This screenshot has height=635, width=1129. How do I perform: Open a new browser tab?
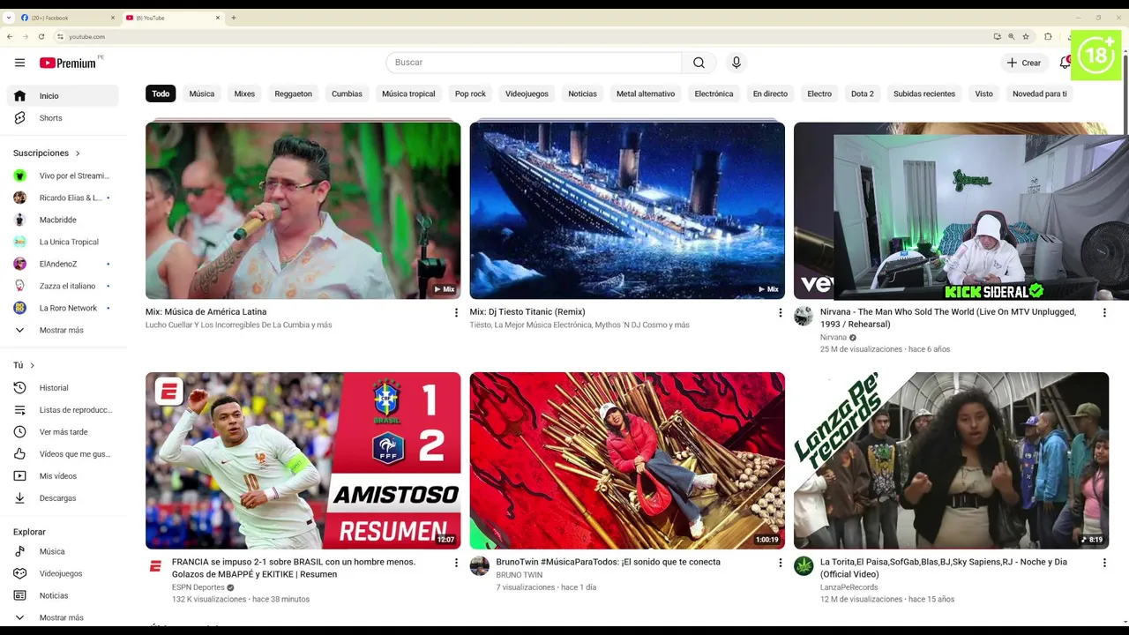click(234, 18)
